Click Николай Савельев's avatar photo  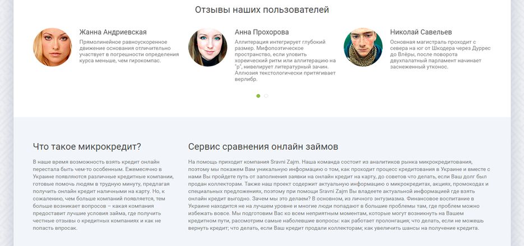click(x=363, y=47)
